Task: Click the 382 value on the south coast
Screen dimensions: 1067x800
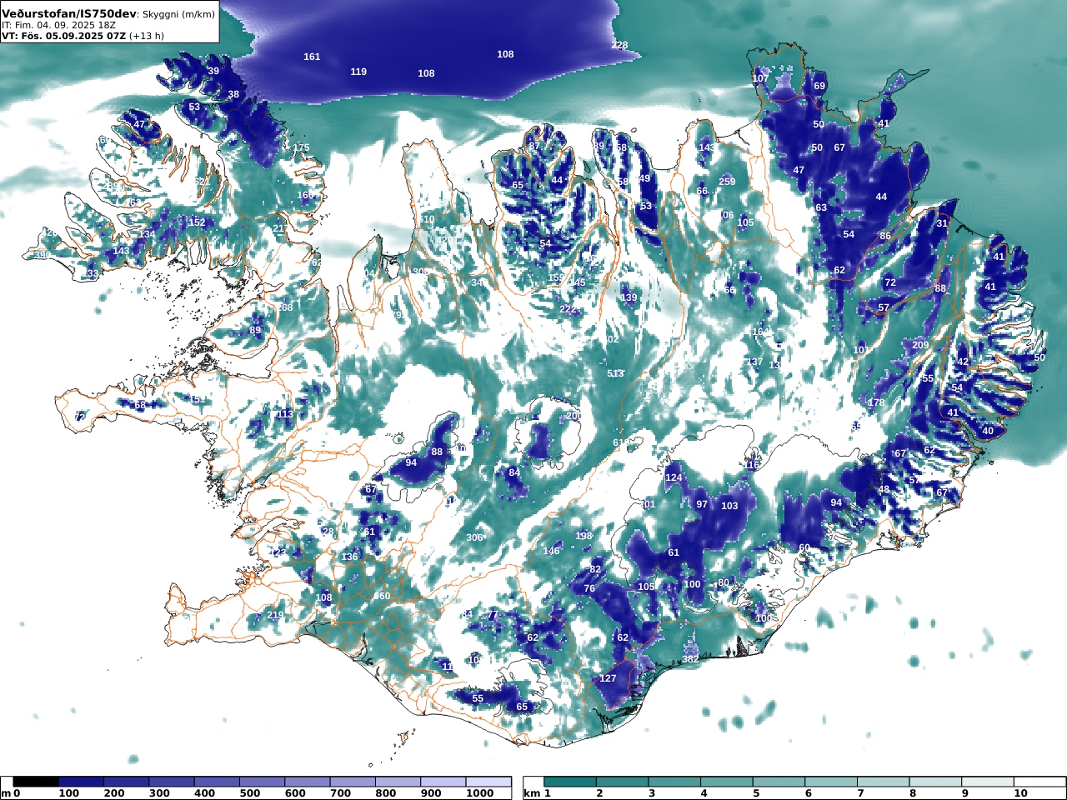Action: click(690, 659)
